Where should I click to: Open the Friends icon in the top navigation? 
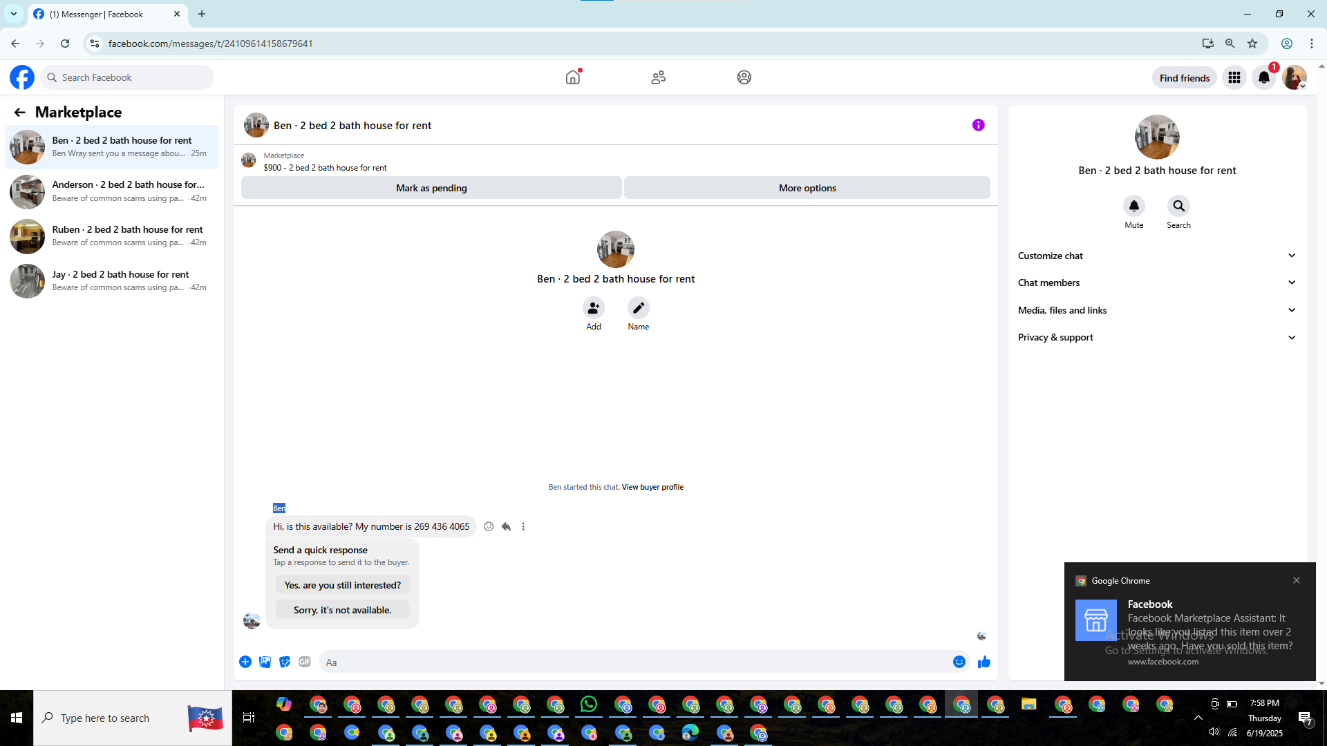(659, 77)
